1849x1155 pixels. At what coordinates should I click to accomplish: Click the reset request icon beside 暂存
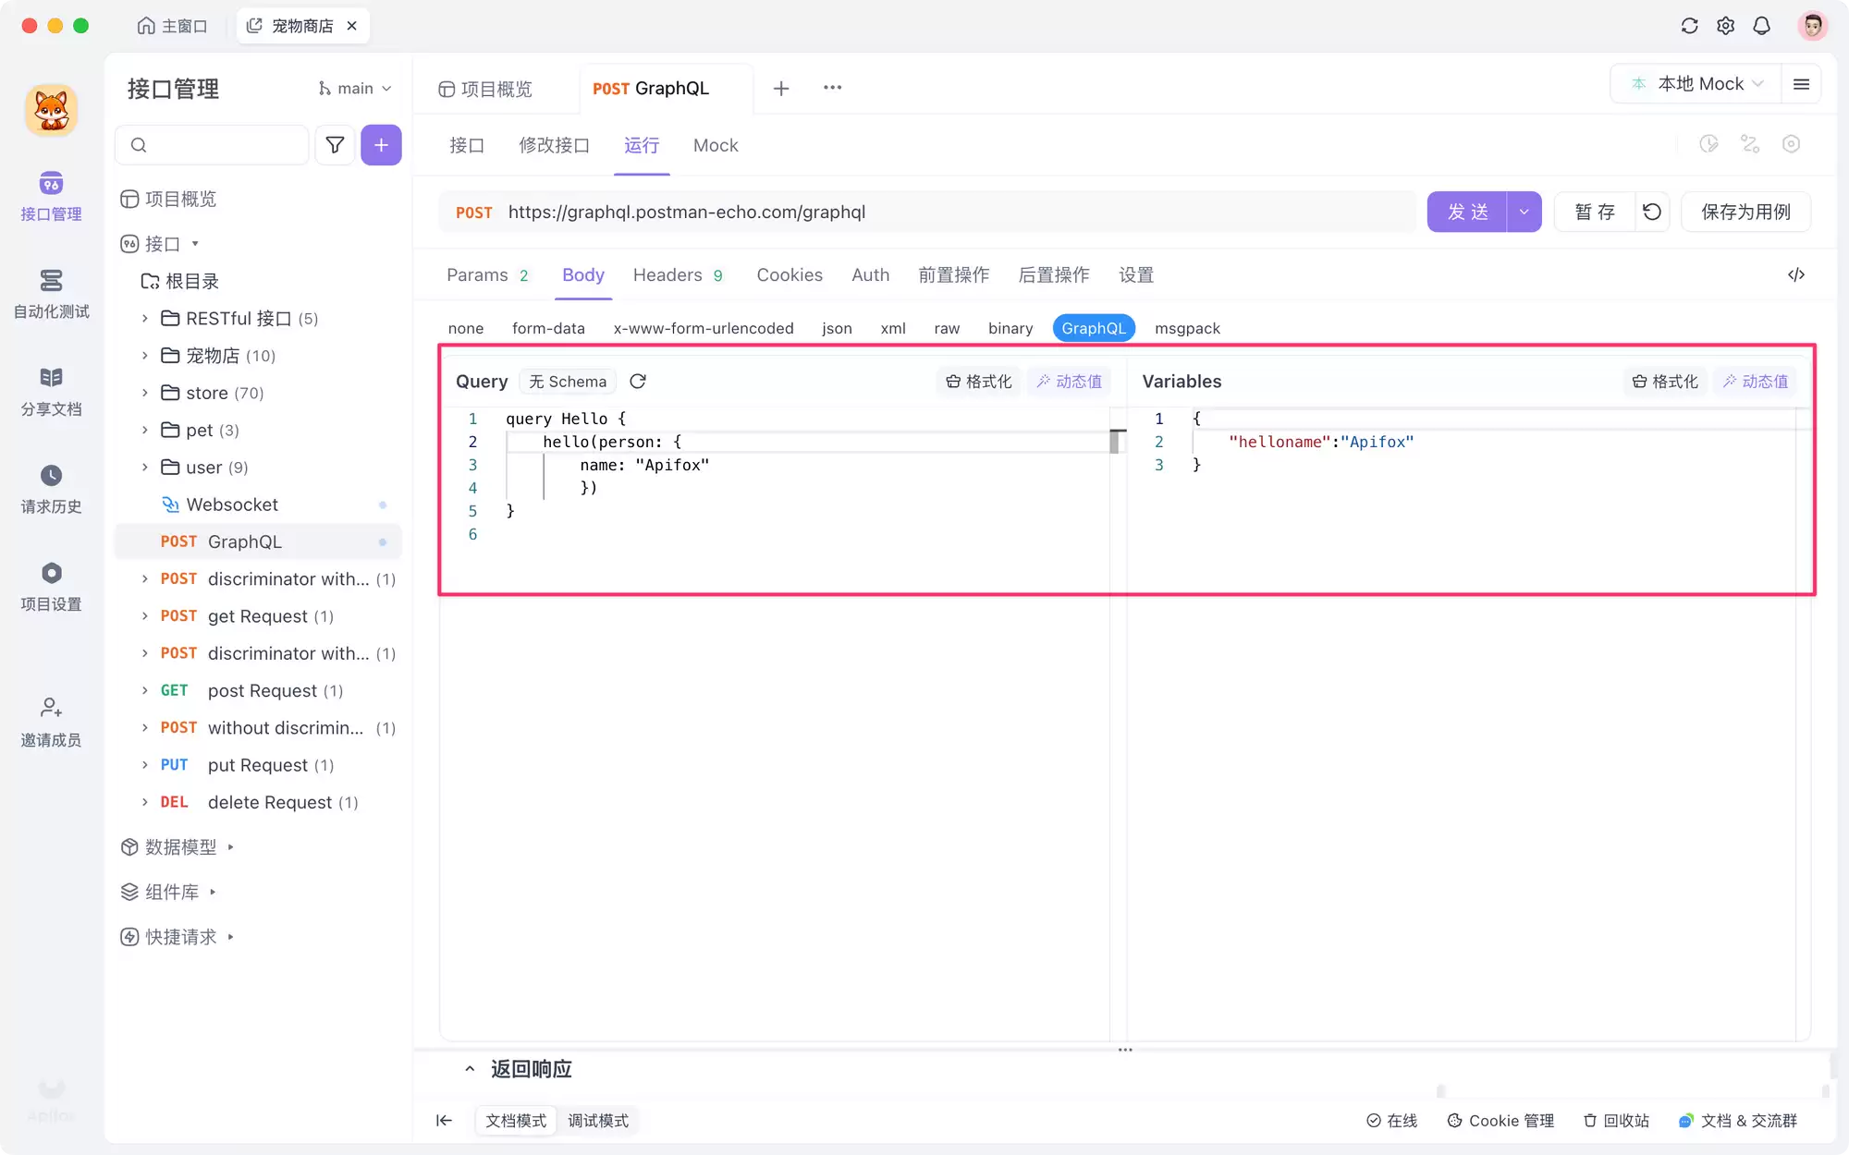(1652, 212)
